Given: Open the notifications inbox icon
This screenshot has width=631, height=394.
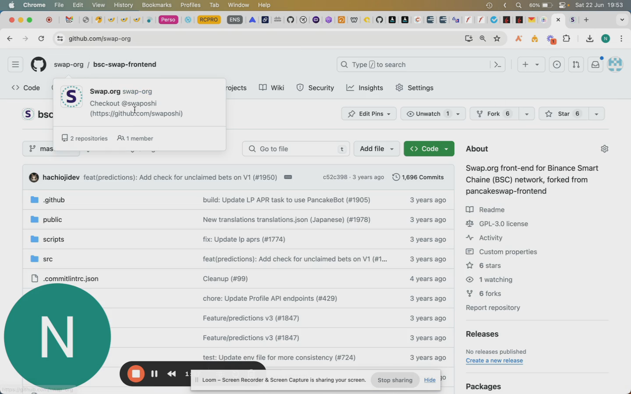Looking at the screenshot, I should (595, 64).
